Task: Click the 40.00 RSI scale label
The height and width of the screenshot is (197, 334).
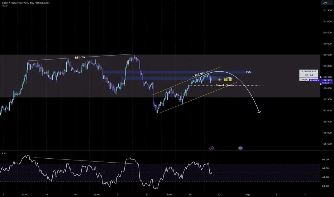Action: (x=325, y=177)
